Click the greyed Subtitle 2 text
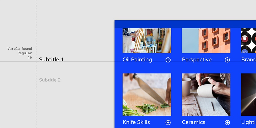The height and width of the screenshot is (128, 256). [50, 80]
